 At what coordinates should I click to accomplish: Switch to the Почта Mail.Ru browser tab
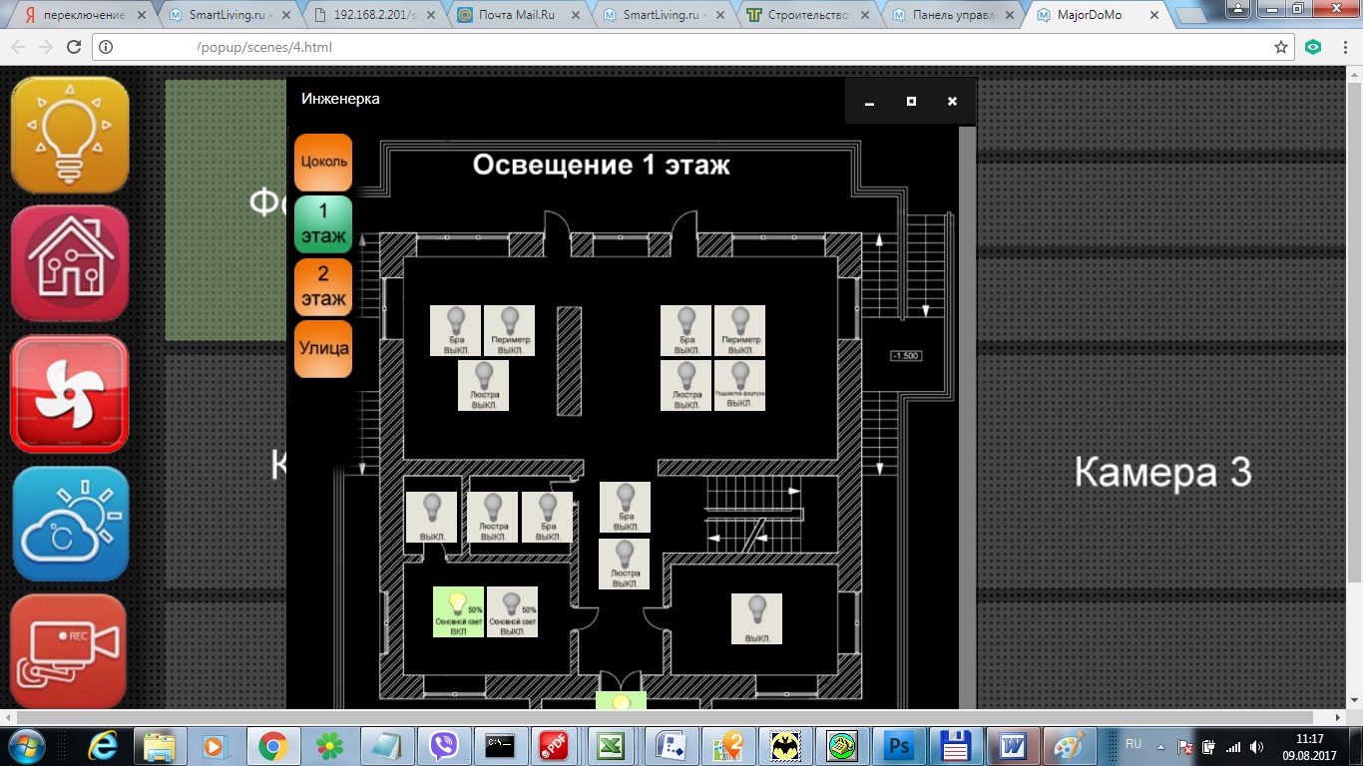[519, 15]
